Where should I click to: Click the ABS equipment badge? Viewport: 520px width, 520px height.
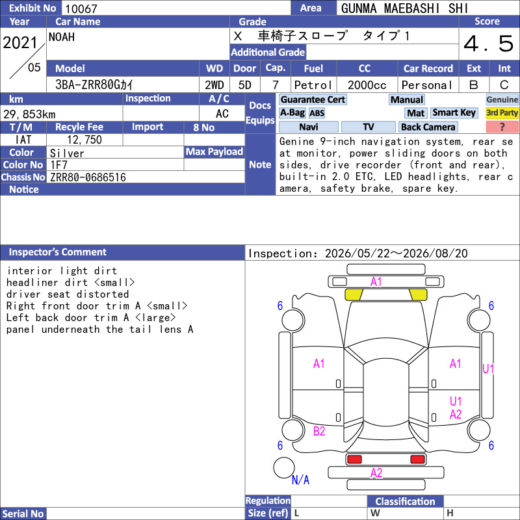[317, 113]
